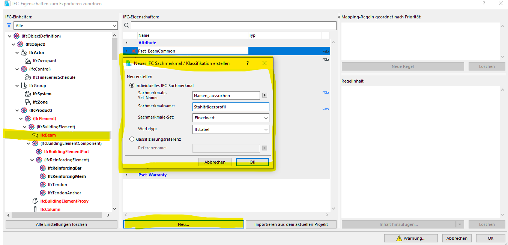Select IfcBeam in the tree

coord(48,135)
